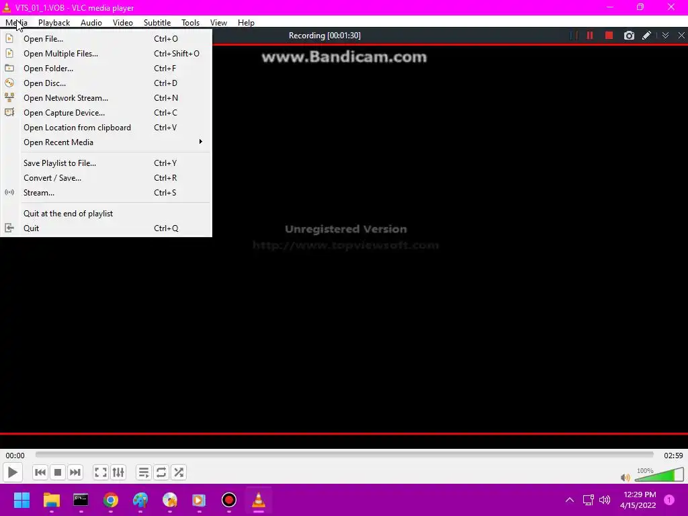The width and height of the screenshot is (688, 516).
Task: Choose Open Network Stream...
Action: point(106,98)
